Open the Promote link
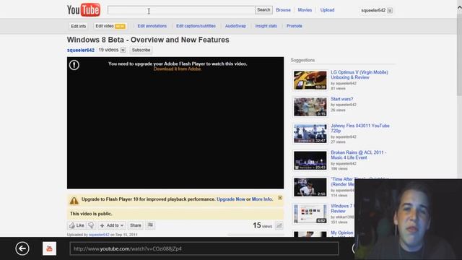Screen dimensions: 462x260 (295, 26)
